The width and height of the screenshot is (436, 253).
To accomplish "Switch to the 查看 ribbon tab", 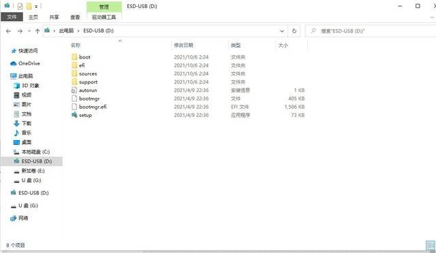I will pos(75,17).
